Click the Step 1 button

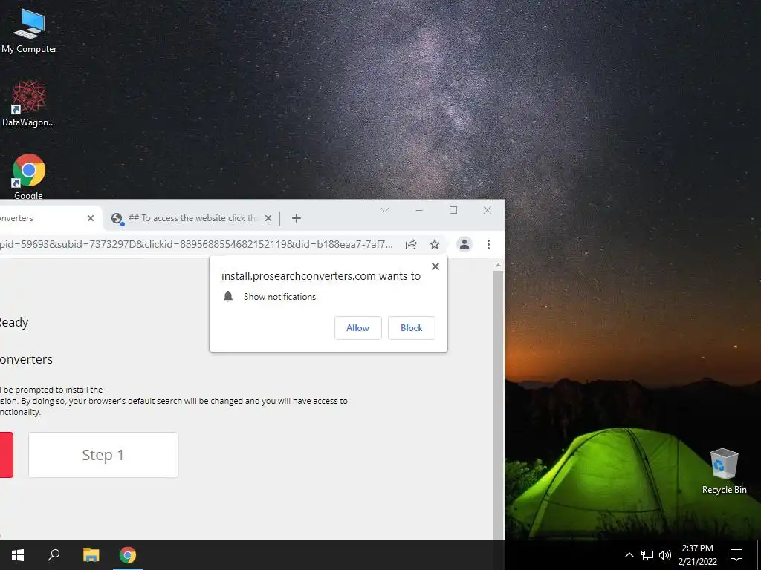point(103,455)
